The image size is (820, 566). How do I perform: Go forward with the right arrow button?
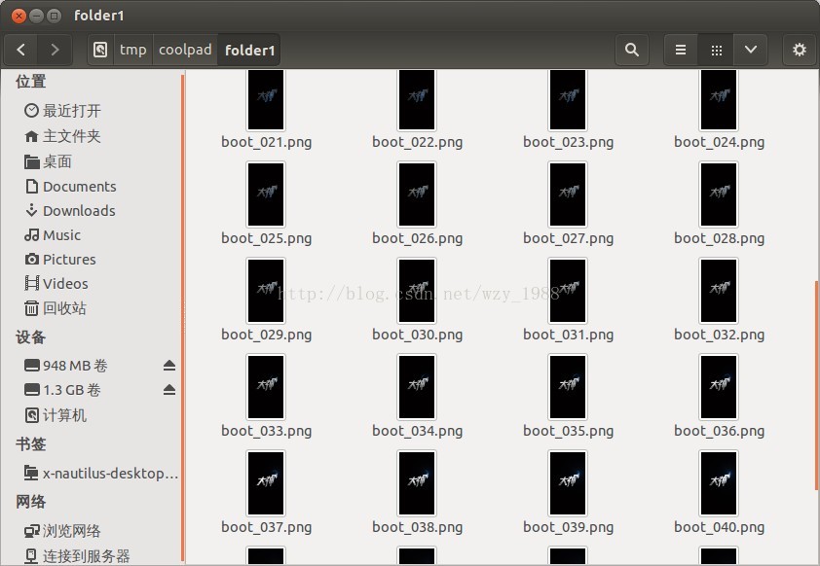55,50
